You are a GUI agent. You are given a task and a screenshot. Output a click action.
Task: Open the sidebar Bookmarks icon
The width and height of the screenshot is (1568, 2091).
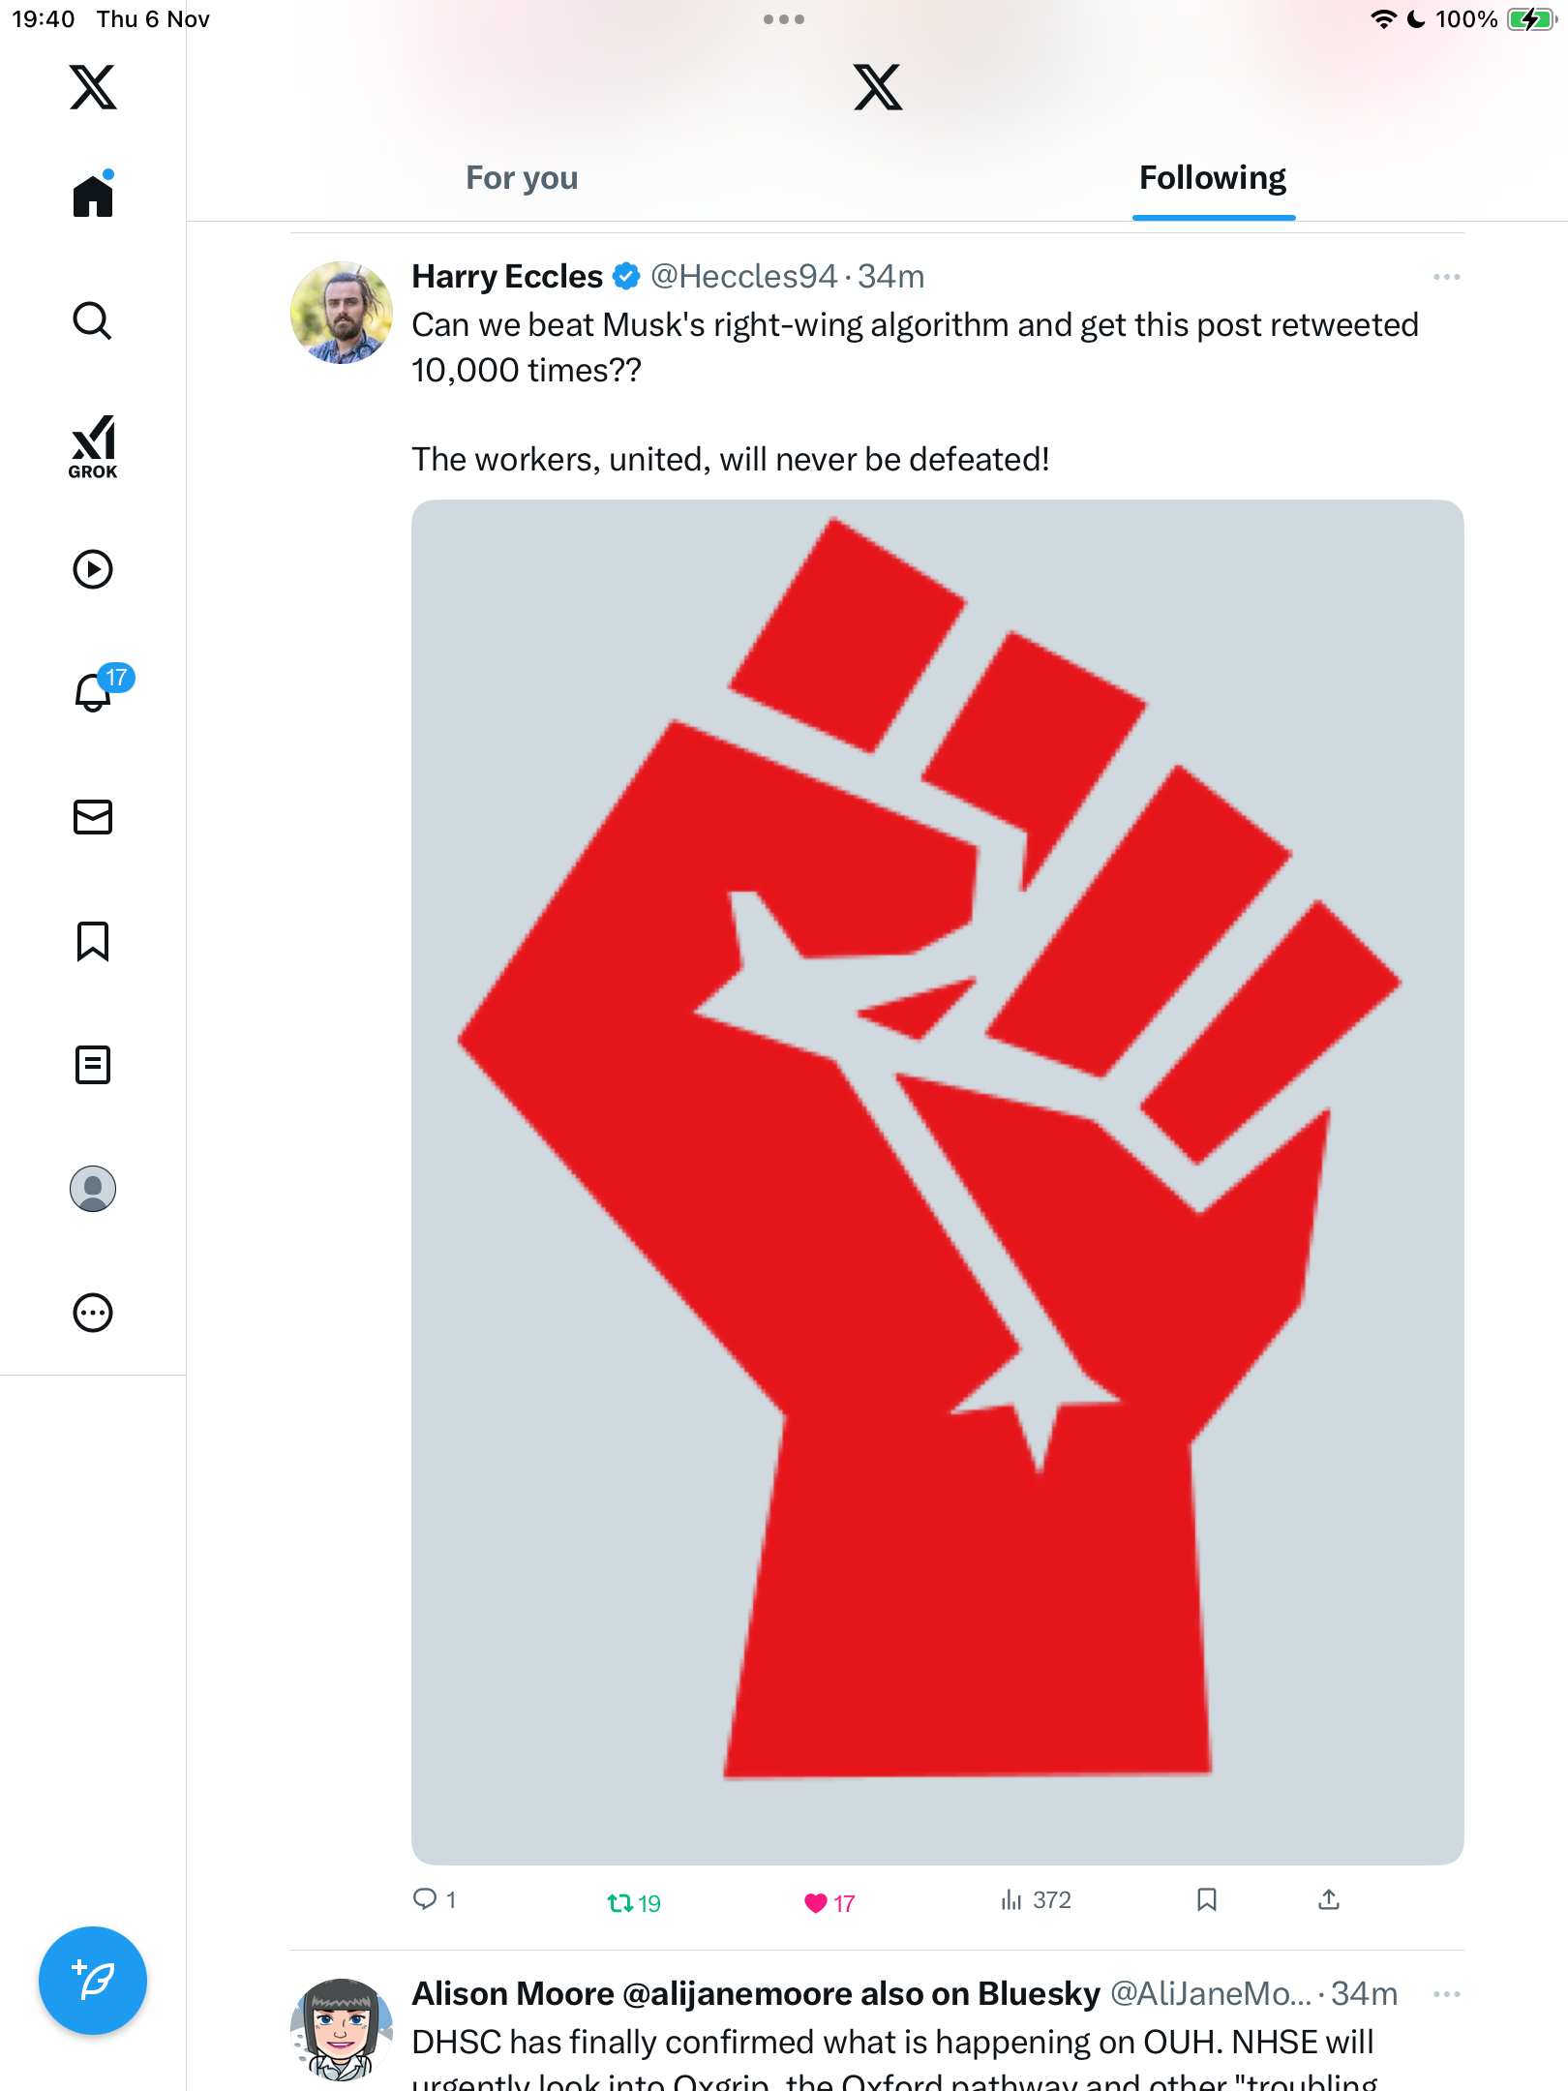click(93, 941)
